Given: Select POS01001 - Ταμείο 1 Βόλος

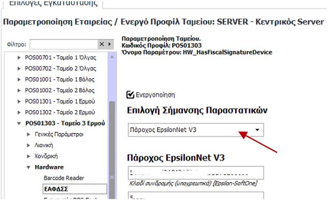Looking at the screenshot, I should point(60,80).
